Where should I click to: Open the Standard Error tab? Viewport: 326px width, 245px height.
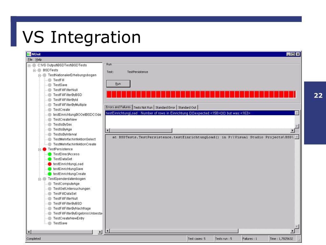point(165,108)
